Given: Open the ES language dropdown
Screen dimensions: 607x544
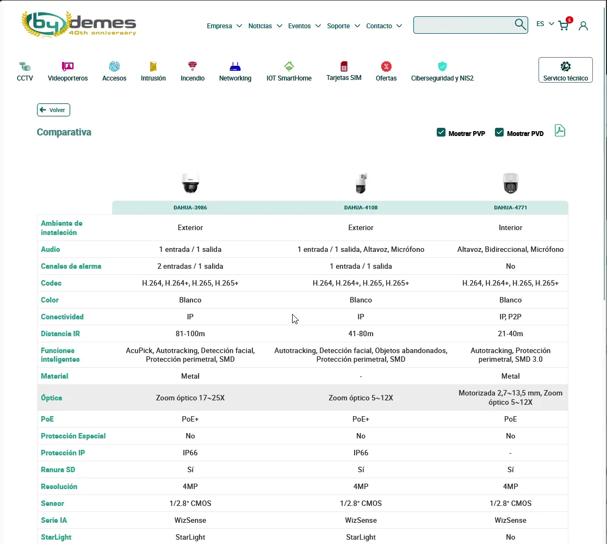Looking at the screenshot, I should (x=545, y=24).
